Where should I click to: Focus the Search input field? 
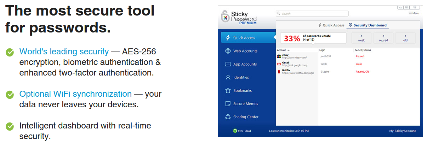[312, 13]
